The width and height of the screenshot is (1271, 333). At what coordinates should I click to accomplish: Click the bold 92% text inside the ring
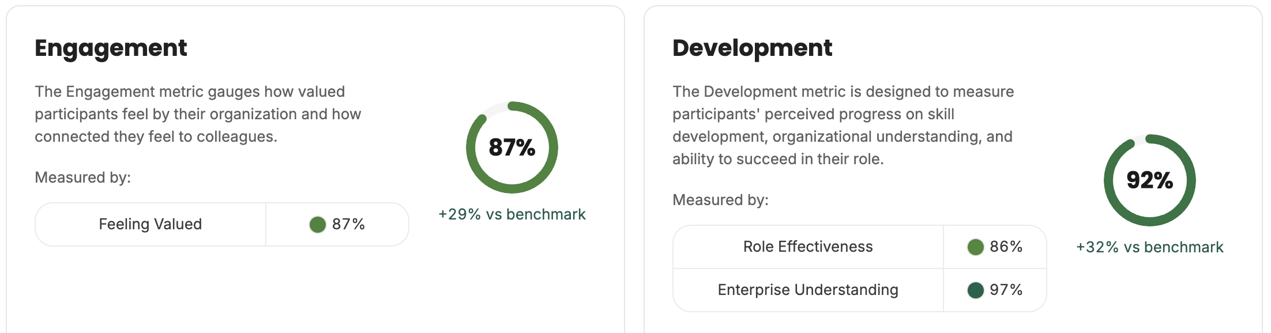coord(1150,180)
